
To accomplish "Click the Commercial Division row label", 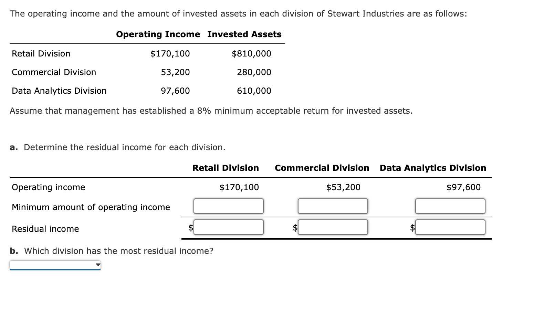I will point(54,72).
